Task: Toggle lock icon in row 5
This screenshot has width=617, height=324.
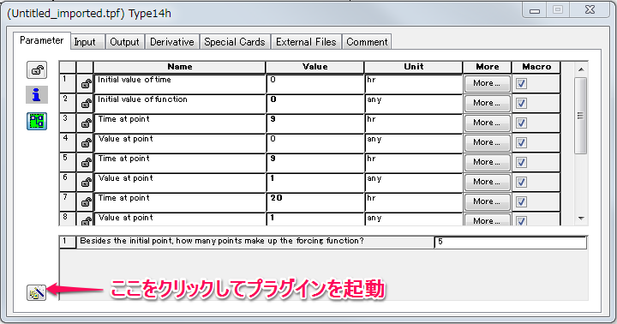Action: point(86,163)
